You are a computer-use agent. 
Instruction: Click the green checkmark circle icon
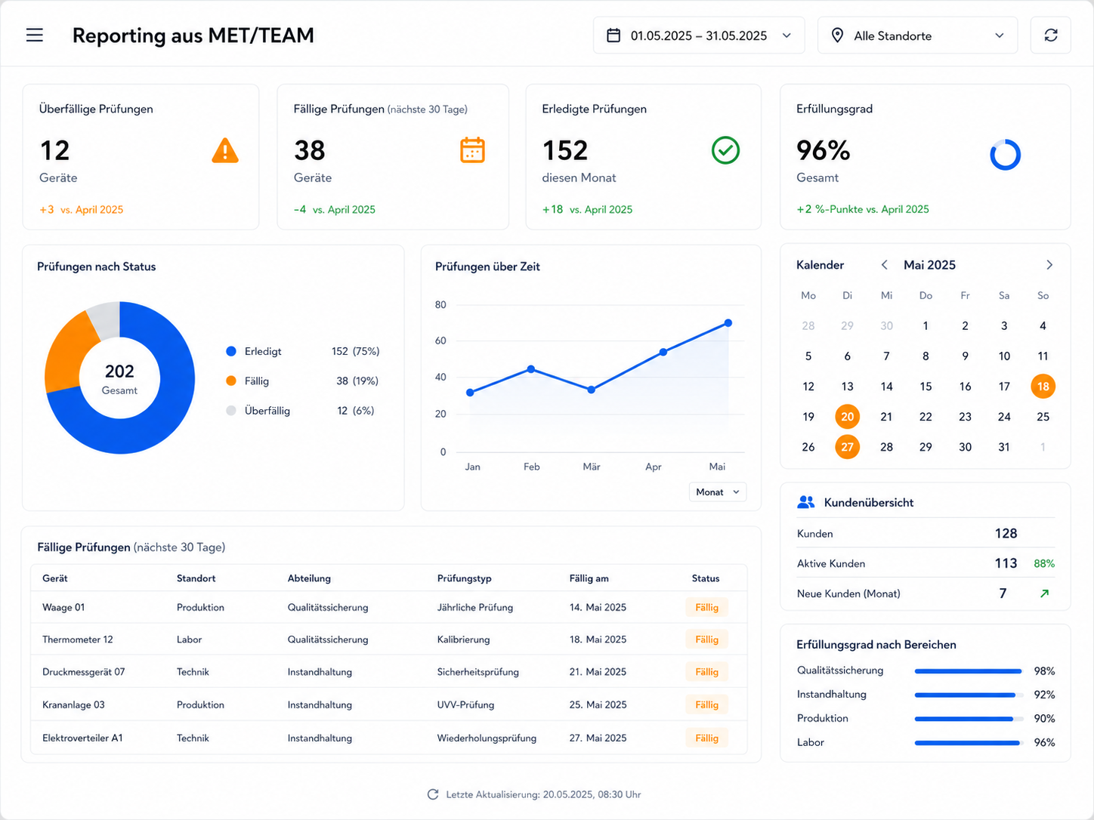(725, 150)
